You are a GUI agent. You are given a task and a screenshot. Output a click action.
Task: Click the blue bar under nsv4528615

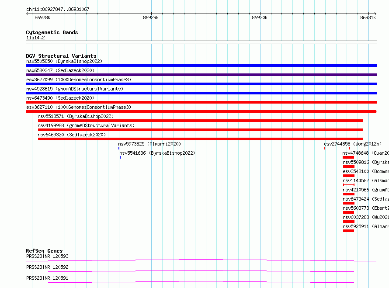coord(201,93)
